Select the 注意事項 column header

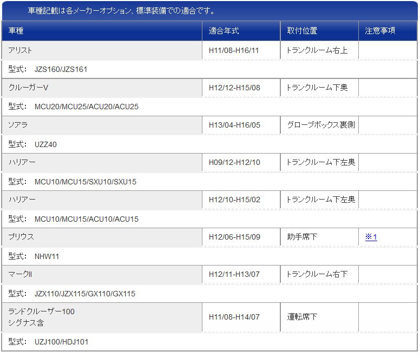(388, 31)
